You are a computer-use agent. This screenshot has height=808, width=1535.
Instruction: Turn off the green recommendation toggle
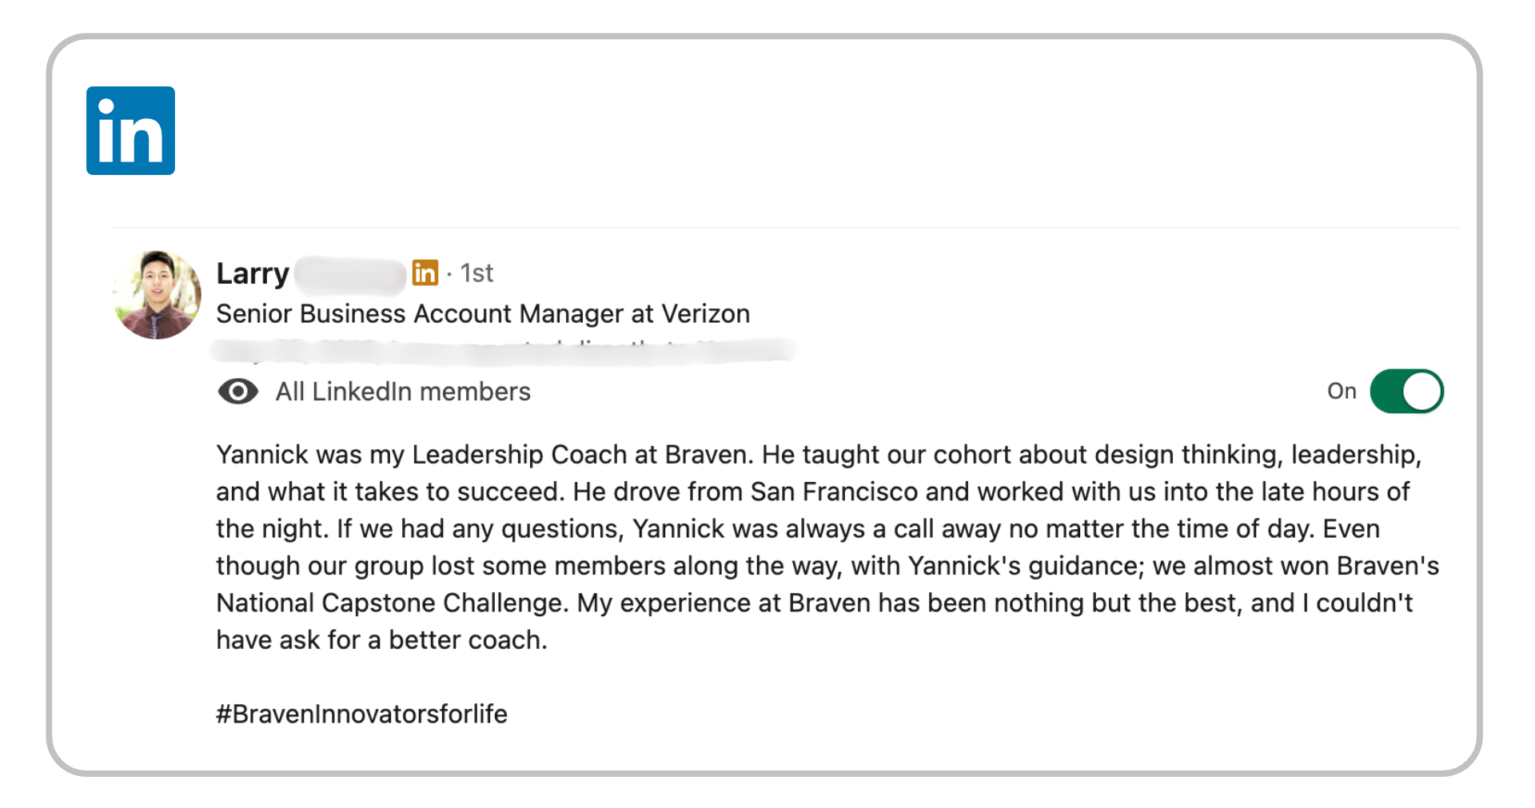click(x=1406, y=391)
